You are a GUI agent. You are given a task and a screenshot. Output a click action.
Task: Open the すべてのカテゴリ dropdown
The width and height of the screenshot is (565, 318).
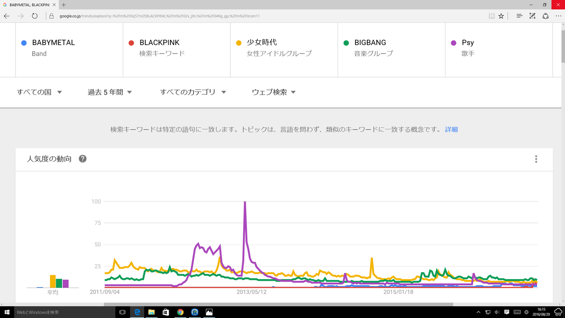[193, 92]
